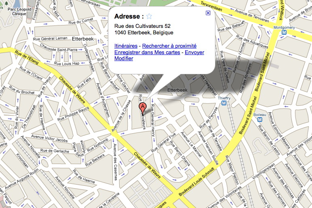This screenshot has width=312, height=208.
Task: Click the Rue de l'Etang label
Action: click(27, 57)
